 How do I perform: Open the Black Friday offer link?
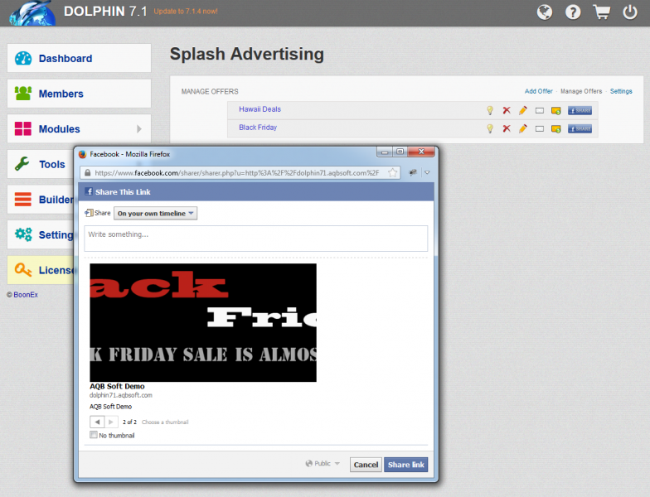pyautogui.click(x=258, y=128)
